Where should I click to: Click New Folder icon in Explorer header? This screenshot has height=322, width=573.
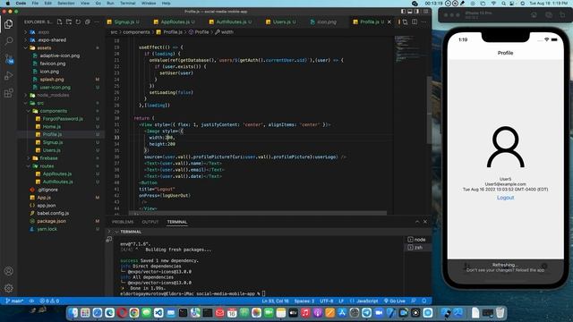coord(69,21)
